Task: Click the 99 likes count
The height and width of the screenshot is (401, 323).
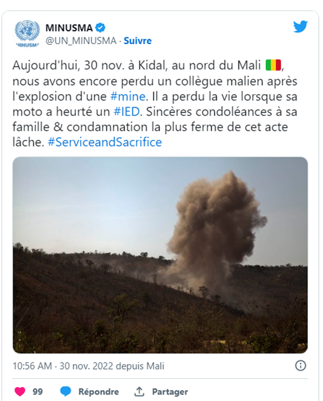Action: click(x=37, y=391)
